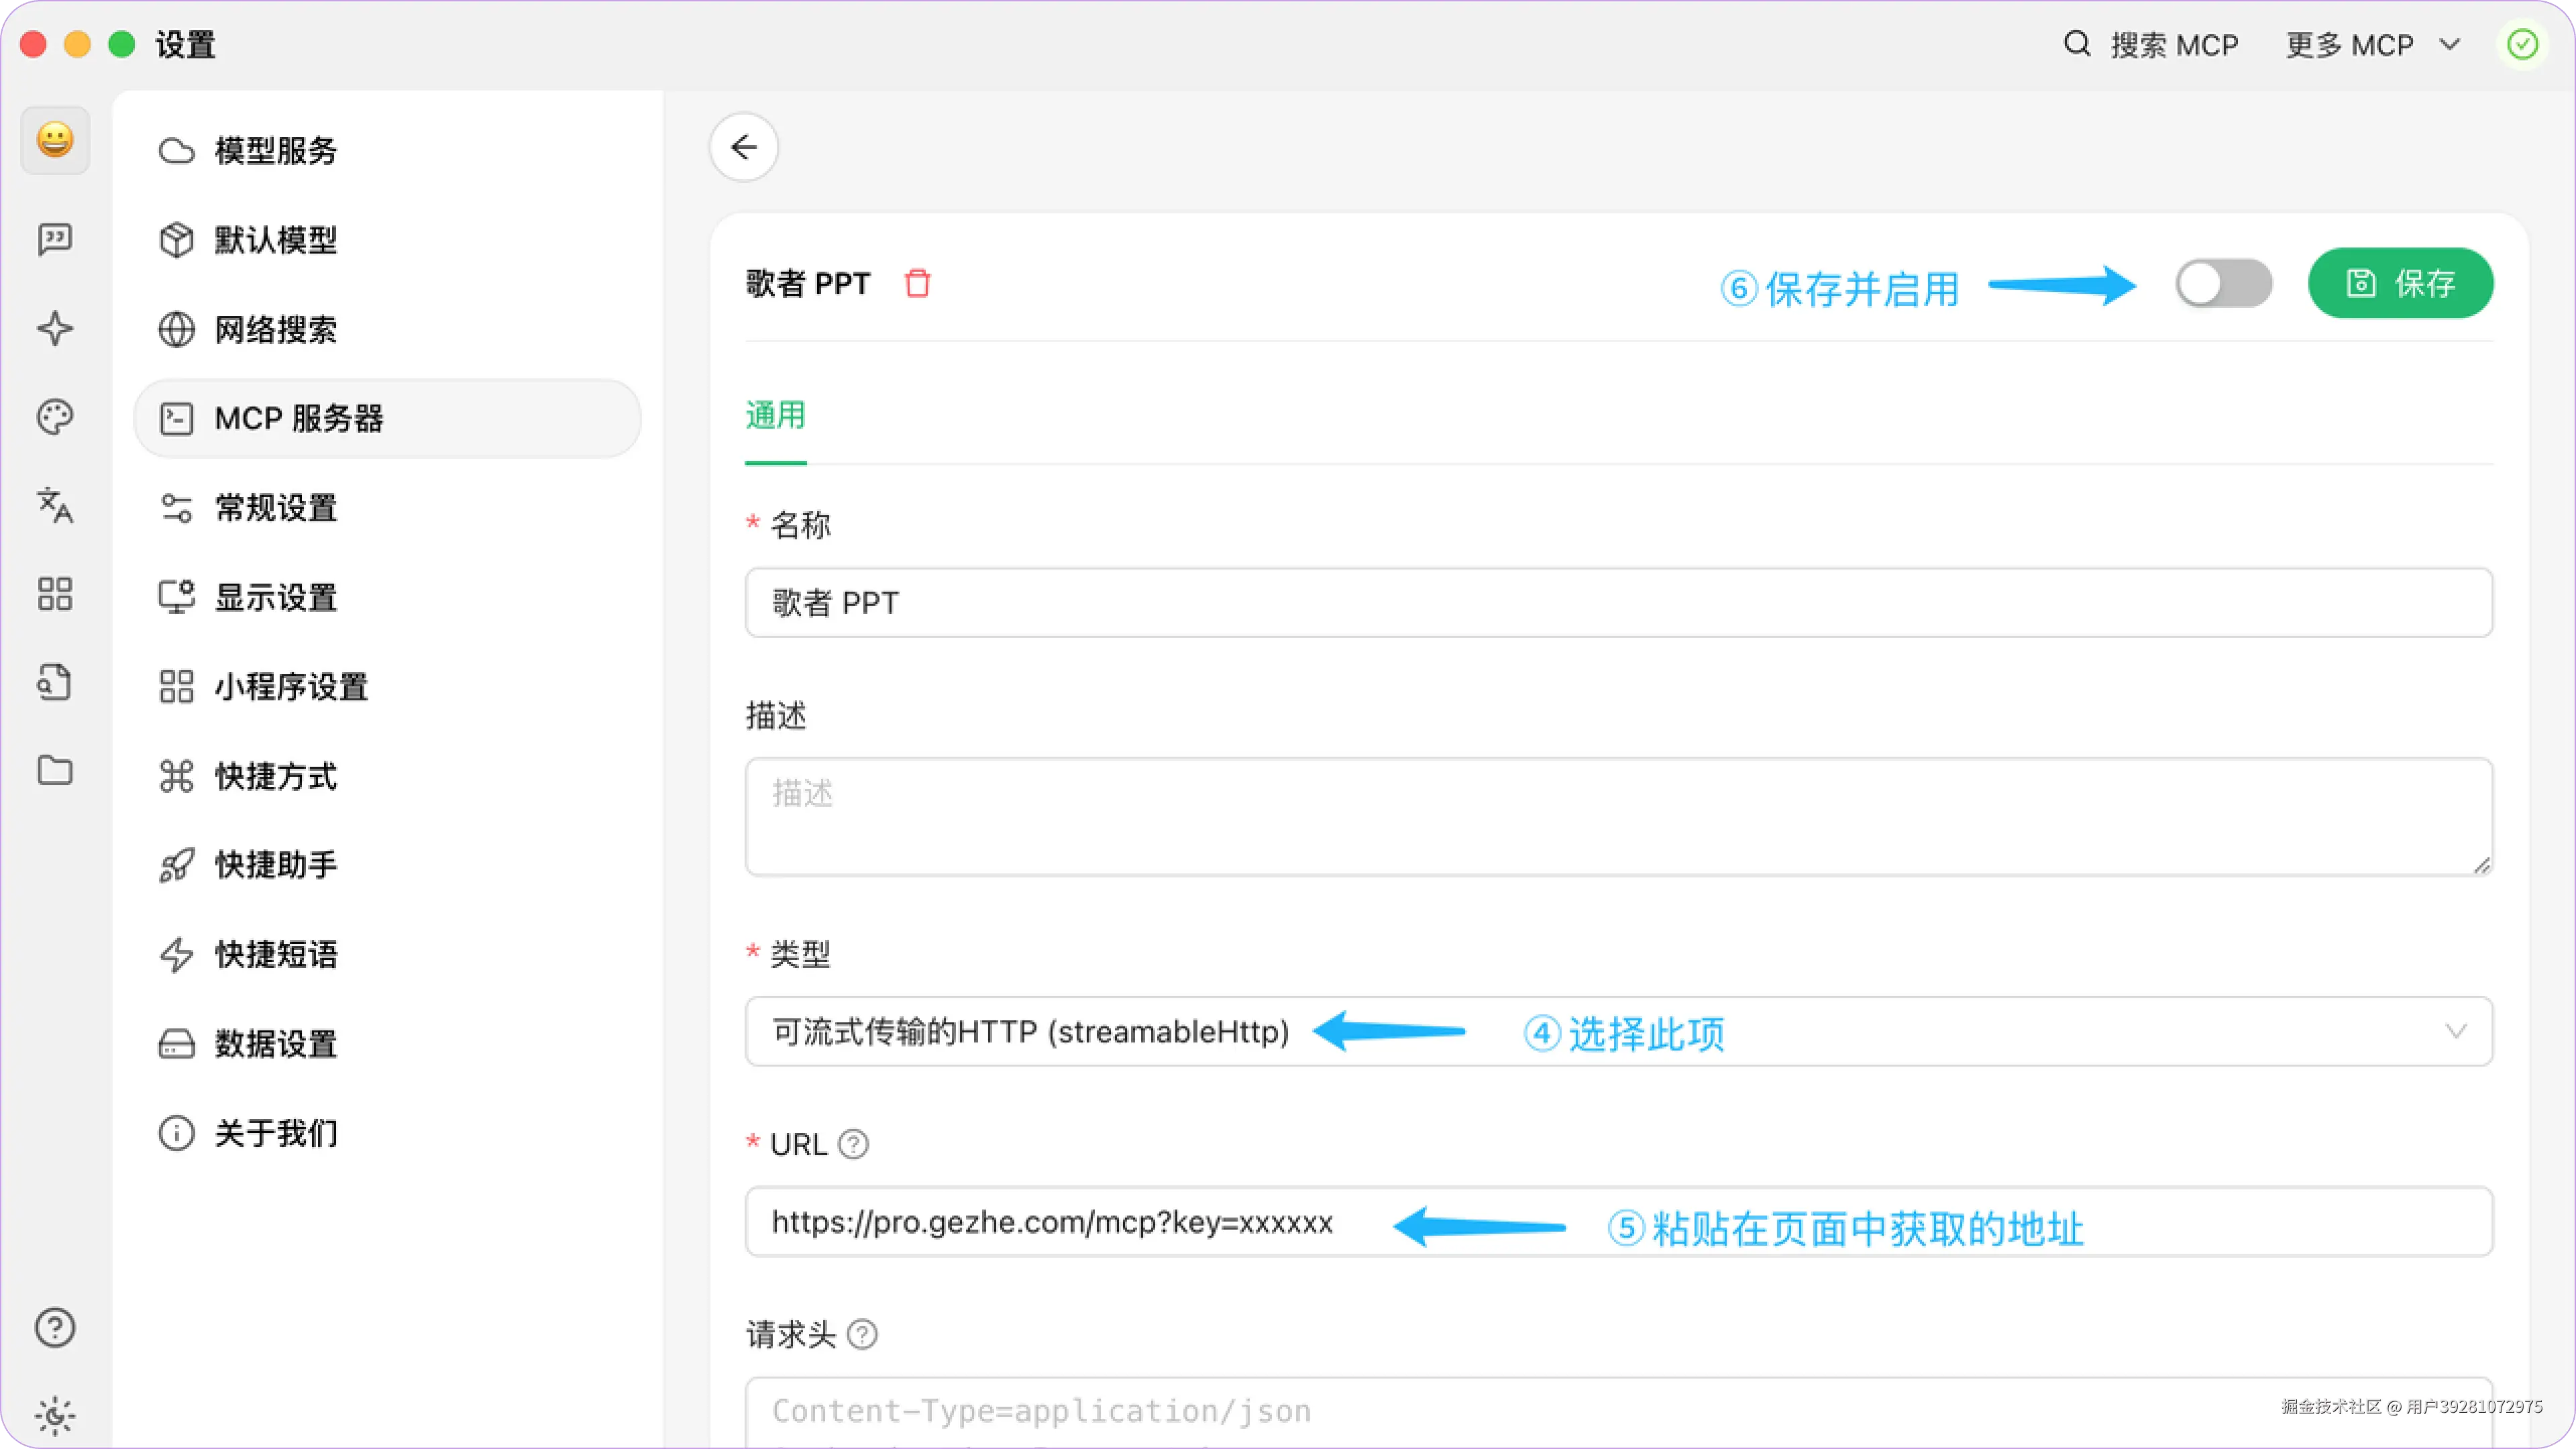Click the green 保存 button

point(2400,284)
